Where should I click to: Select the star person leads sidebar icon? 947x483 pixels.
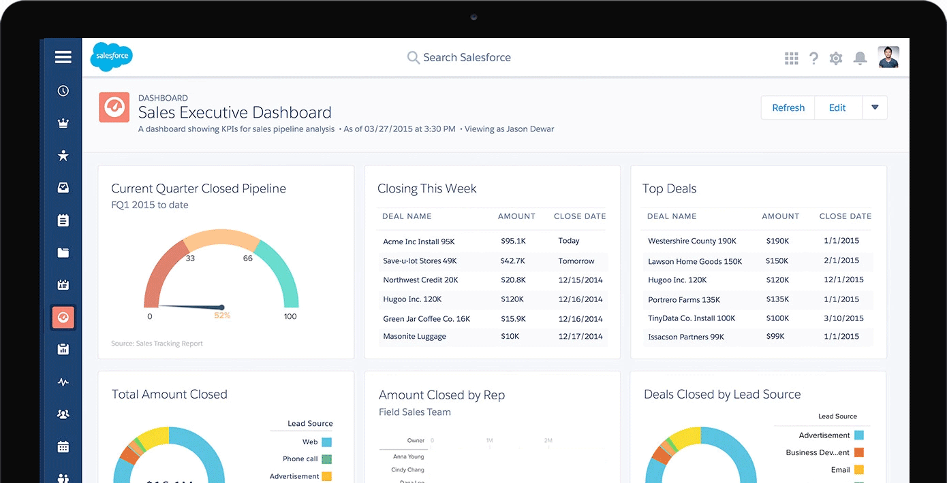(63, 155)
